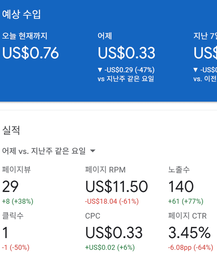This screenshot has width=217, height=260.
Task: Click the US$0.76 earnings amount
Action: (x=30, y=53)
